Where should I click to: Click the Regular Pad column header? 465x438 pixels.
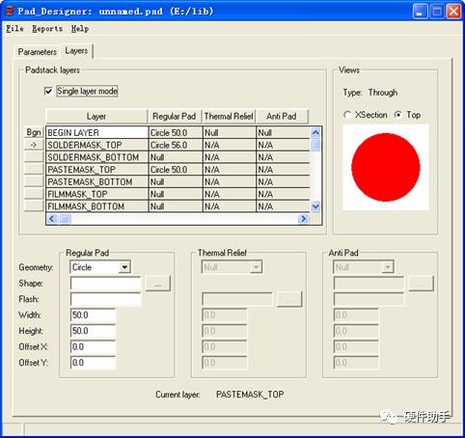(175, 117)
